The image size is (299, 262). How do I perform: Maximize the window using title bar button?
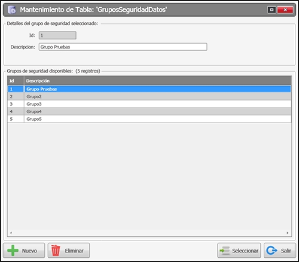[x=271, y=10]
